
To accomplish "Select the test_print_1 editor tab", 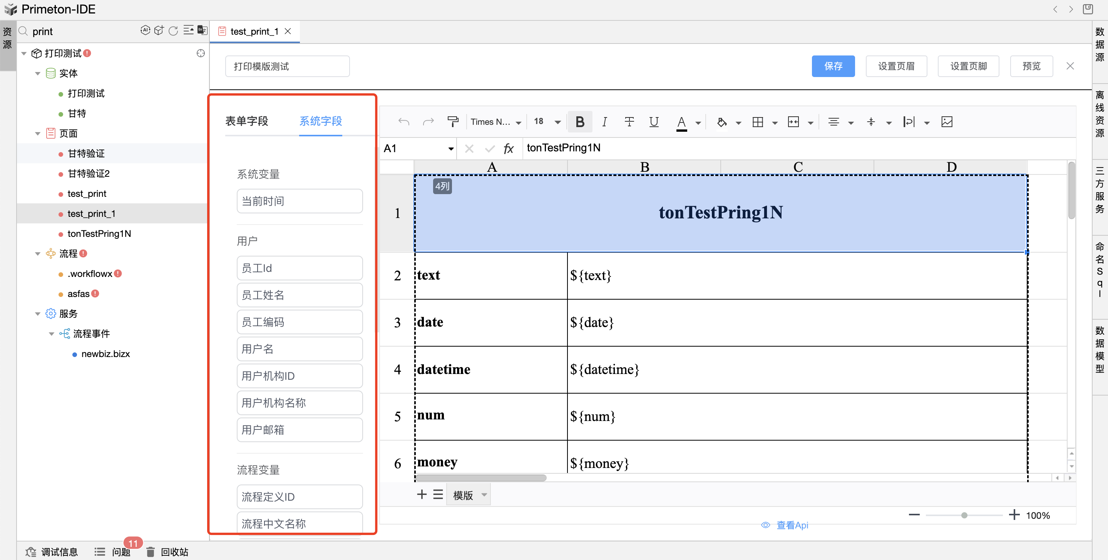I will [254, 32].
